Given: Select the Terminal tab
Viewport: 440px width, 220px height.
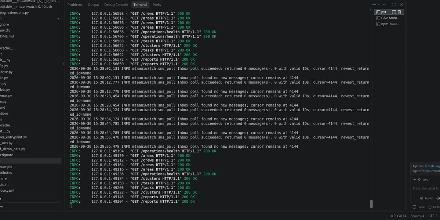Looking at the screenshot, I should pos(140,5).
